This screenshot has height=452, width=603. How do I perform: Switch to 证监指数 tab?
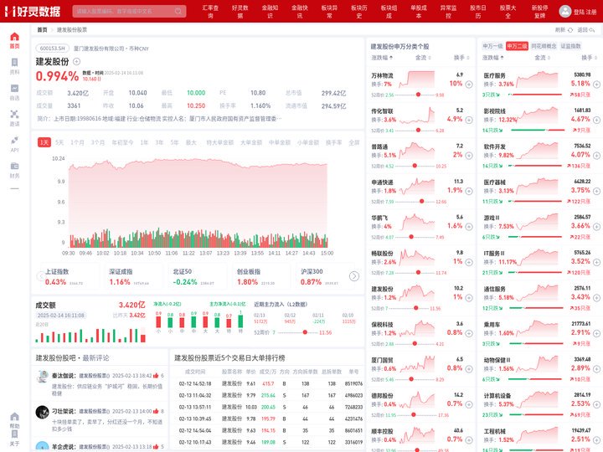(570, 46)
